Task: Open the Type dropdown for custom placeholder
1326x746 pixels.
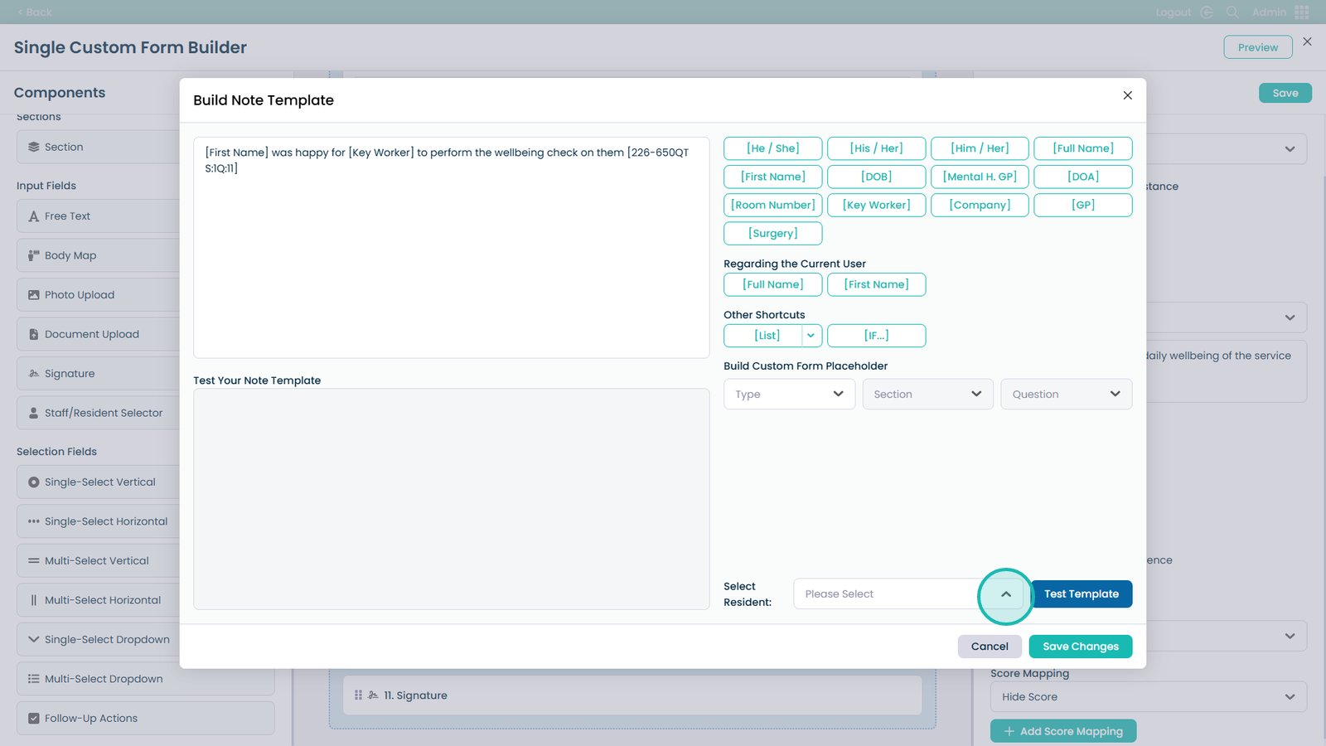Action: (x=789, y=395)
